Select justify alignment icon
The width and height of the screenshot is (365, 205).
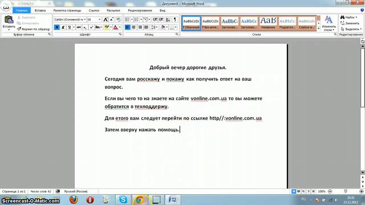tap(146, 27)
